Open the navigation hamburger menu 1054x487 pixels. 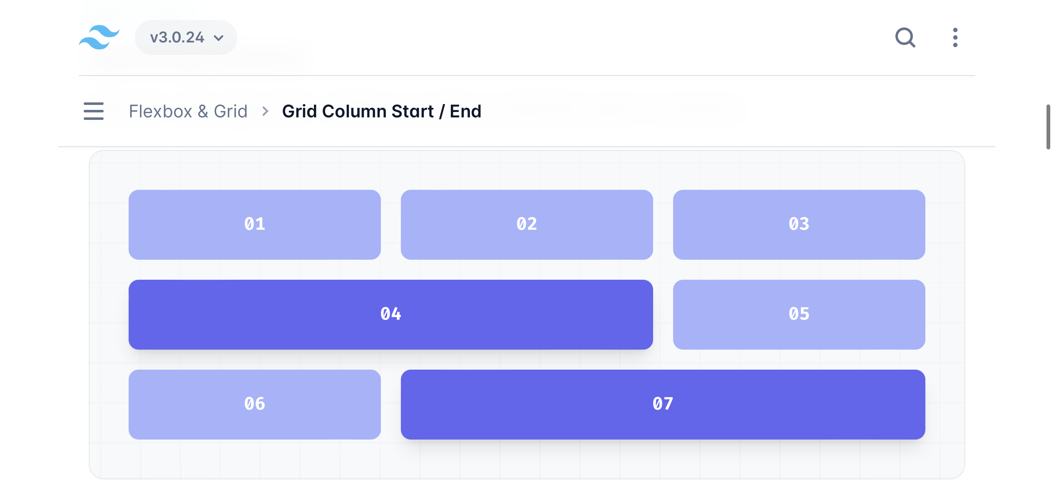tap(93, 112)
